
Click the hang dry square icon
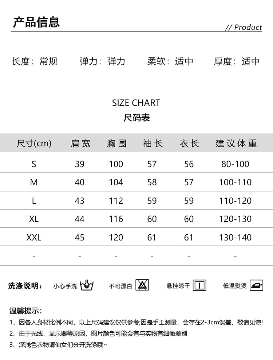tap(199, 285)
